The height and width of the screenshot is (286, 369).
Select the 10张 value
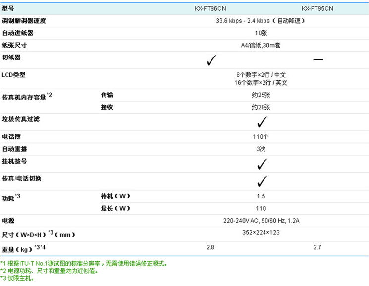[261, 33]
